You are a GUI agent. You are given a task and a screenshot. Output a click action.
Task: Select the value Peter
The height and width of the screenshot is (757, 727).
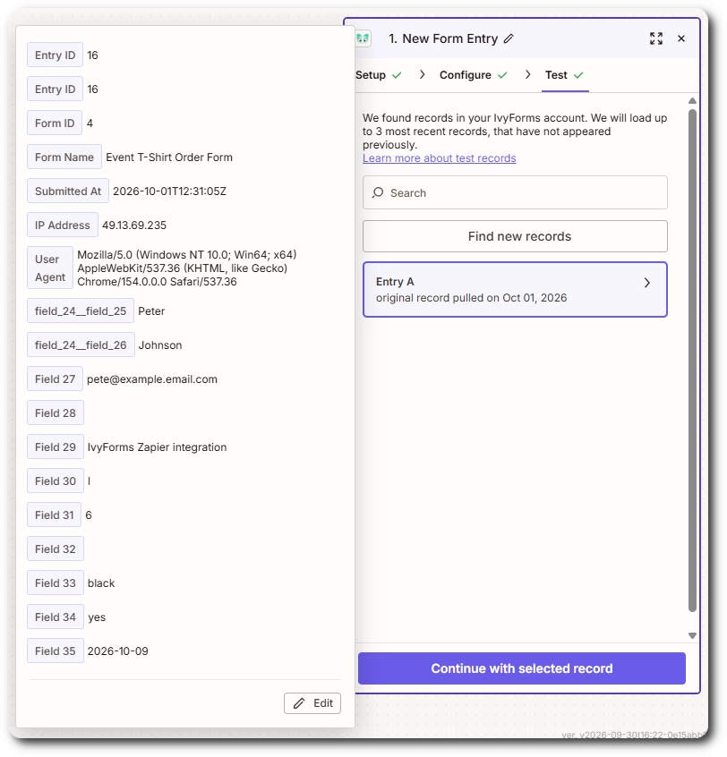[x=151, y=311]
